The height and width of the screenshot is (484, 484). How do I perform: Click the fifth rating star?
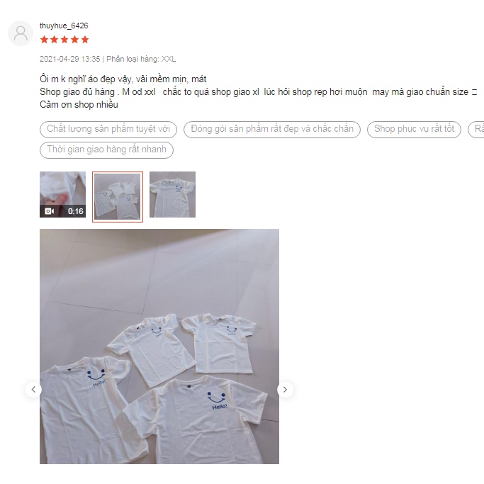(x=85, y=40)
